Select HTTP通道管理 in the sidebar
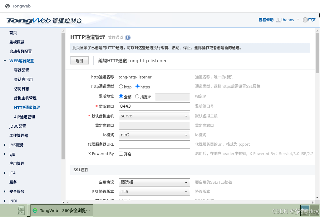 [x=27, y=107]
